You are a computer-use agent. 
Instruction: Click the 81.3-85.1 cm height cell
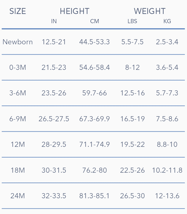(x=95, y=196)
